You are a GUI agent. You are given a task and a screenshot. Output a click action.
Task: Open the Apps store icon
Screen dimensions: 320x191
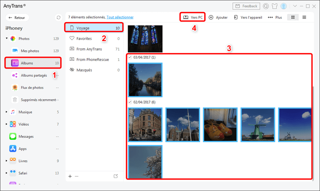click(13, 149)
